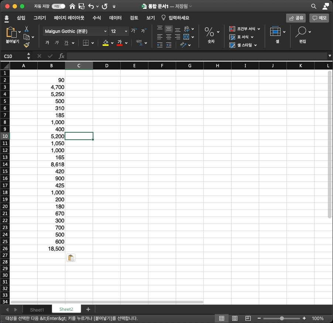The width and height of the screenshot is (333, 323).
Task: Switch to Sheet1 tab
Action: (37, 310)
